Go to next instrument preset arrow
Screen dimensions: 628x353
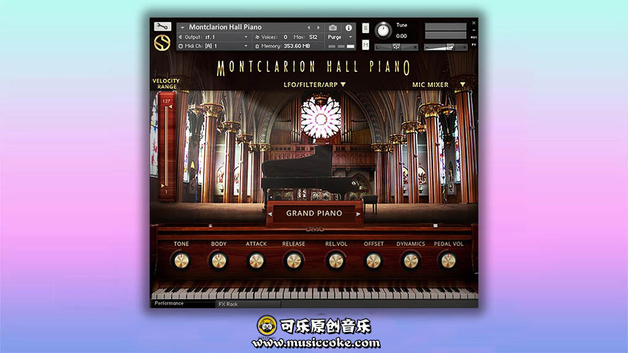[x=318, y=28]
